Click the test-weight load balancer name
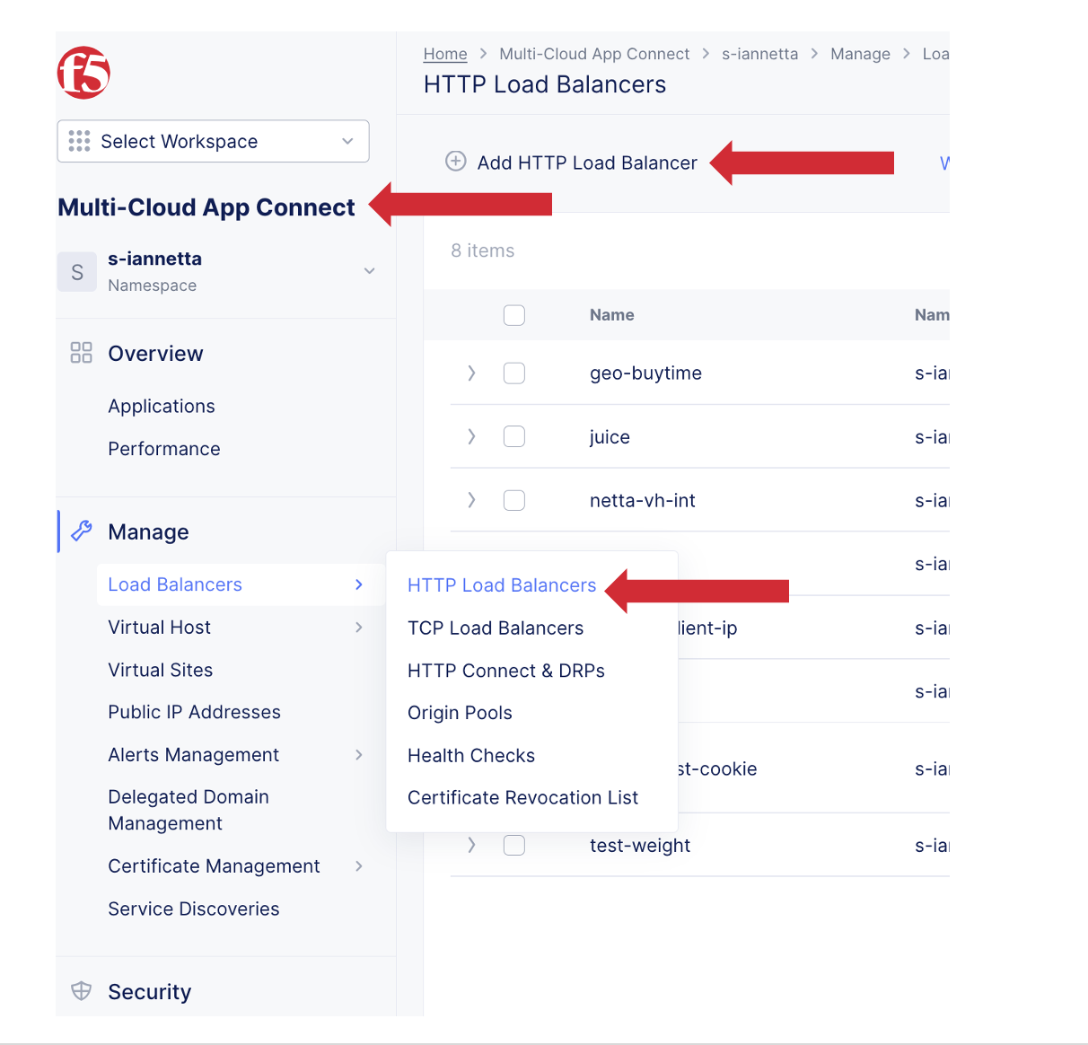This screenshot has width=1088, height=1045. click(640, 846)
